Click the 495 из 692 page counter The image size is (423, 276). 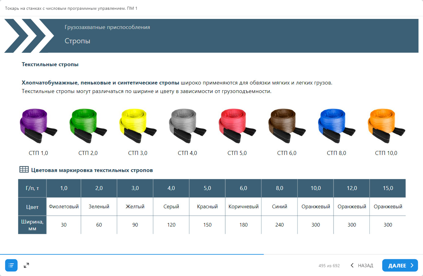pos(329,266)
